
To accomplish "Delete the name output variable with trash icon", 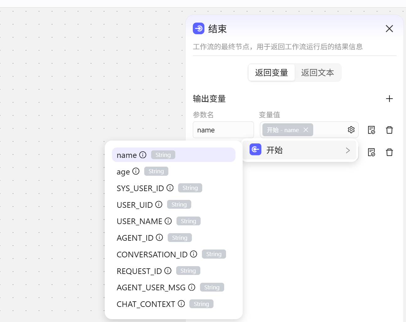I will [389, 130].
